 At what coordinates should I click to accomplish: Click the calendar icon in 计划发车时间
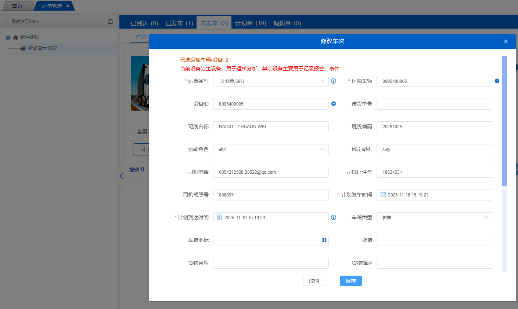[383, 195]
